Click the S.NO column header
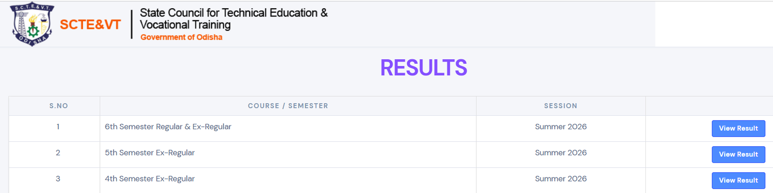This screenshot has height=193, width=773. coord(58,106)
